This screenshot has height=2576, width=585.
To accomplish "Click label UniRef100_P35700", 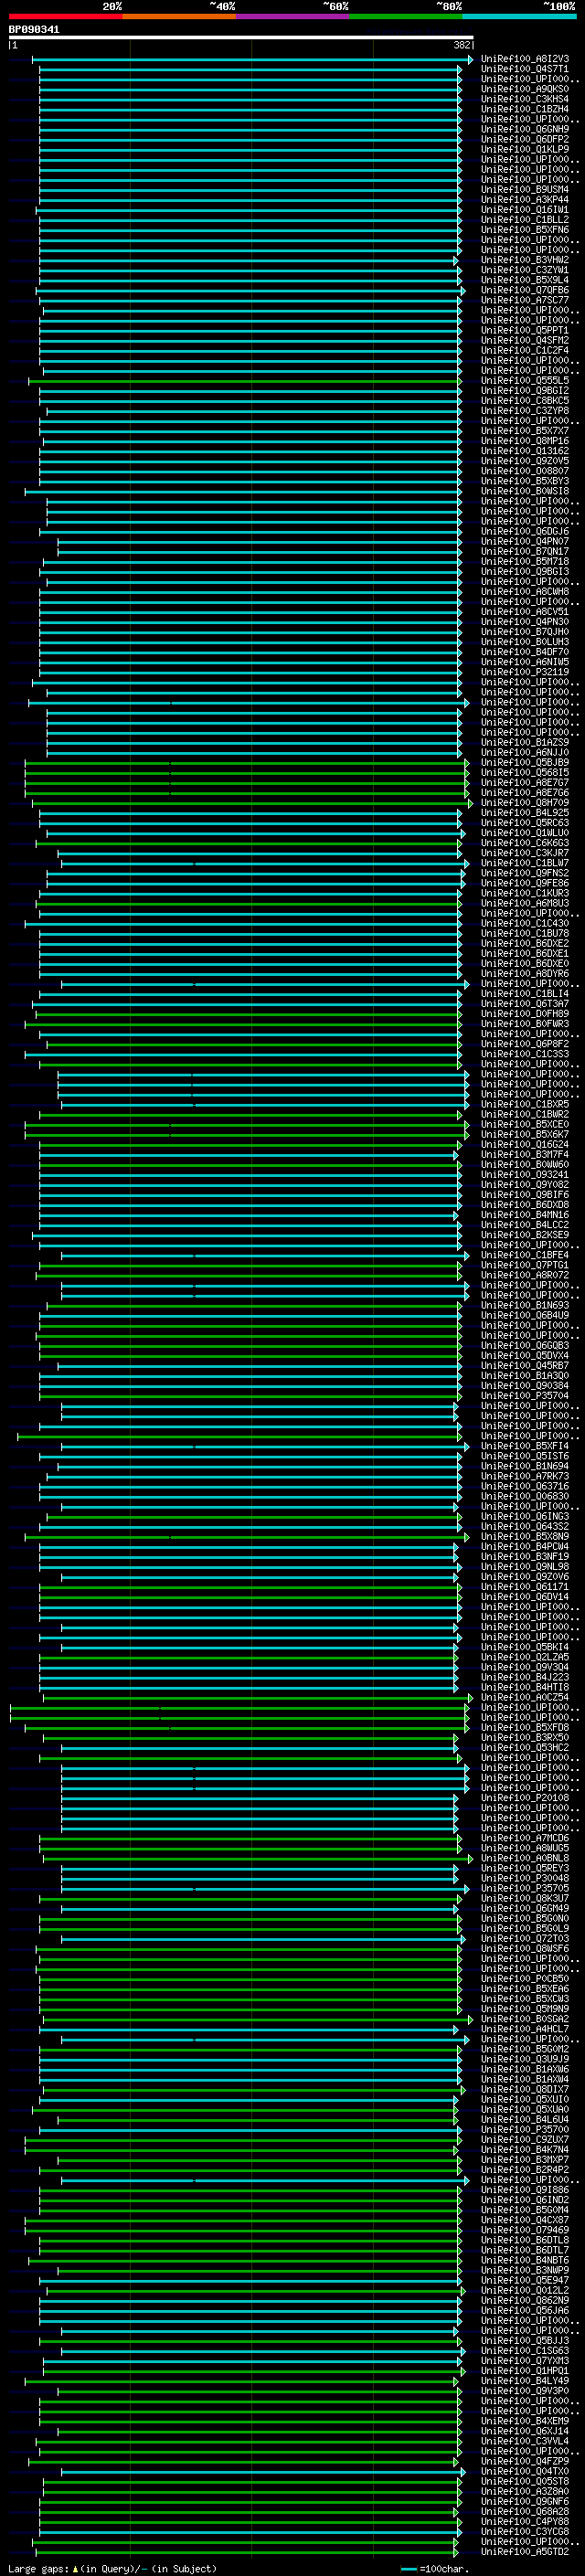I will coord(525,2130).
